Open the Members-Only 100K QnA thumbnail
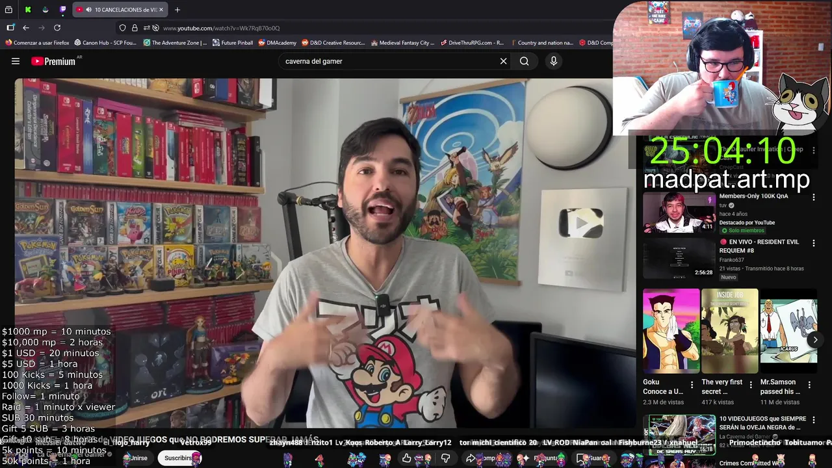832x468 pixels. (x=679, y=213)
